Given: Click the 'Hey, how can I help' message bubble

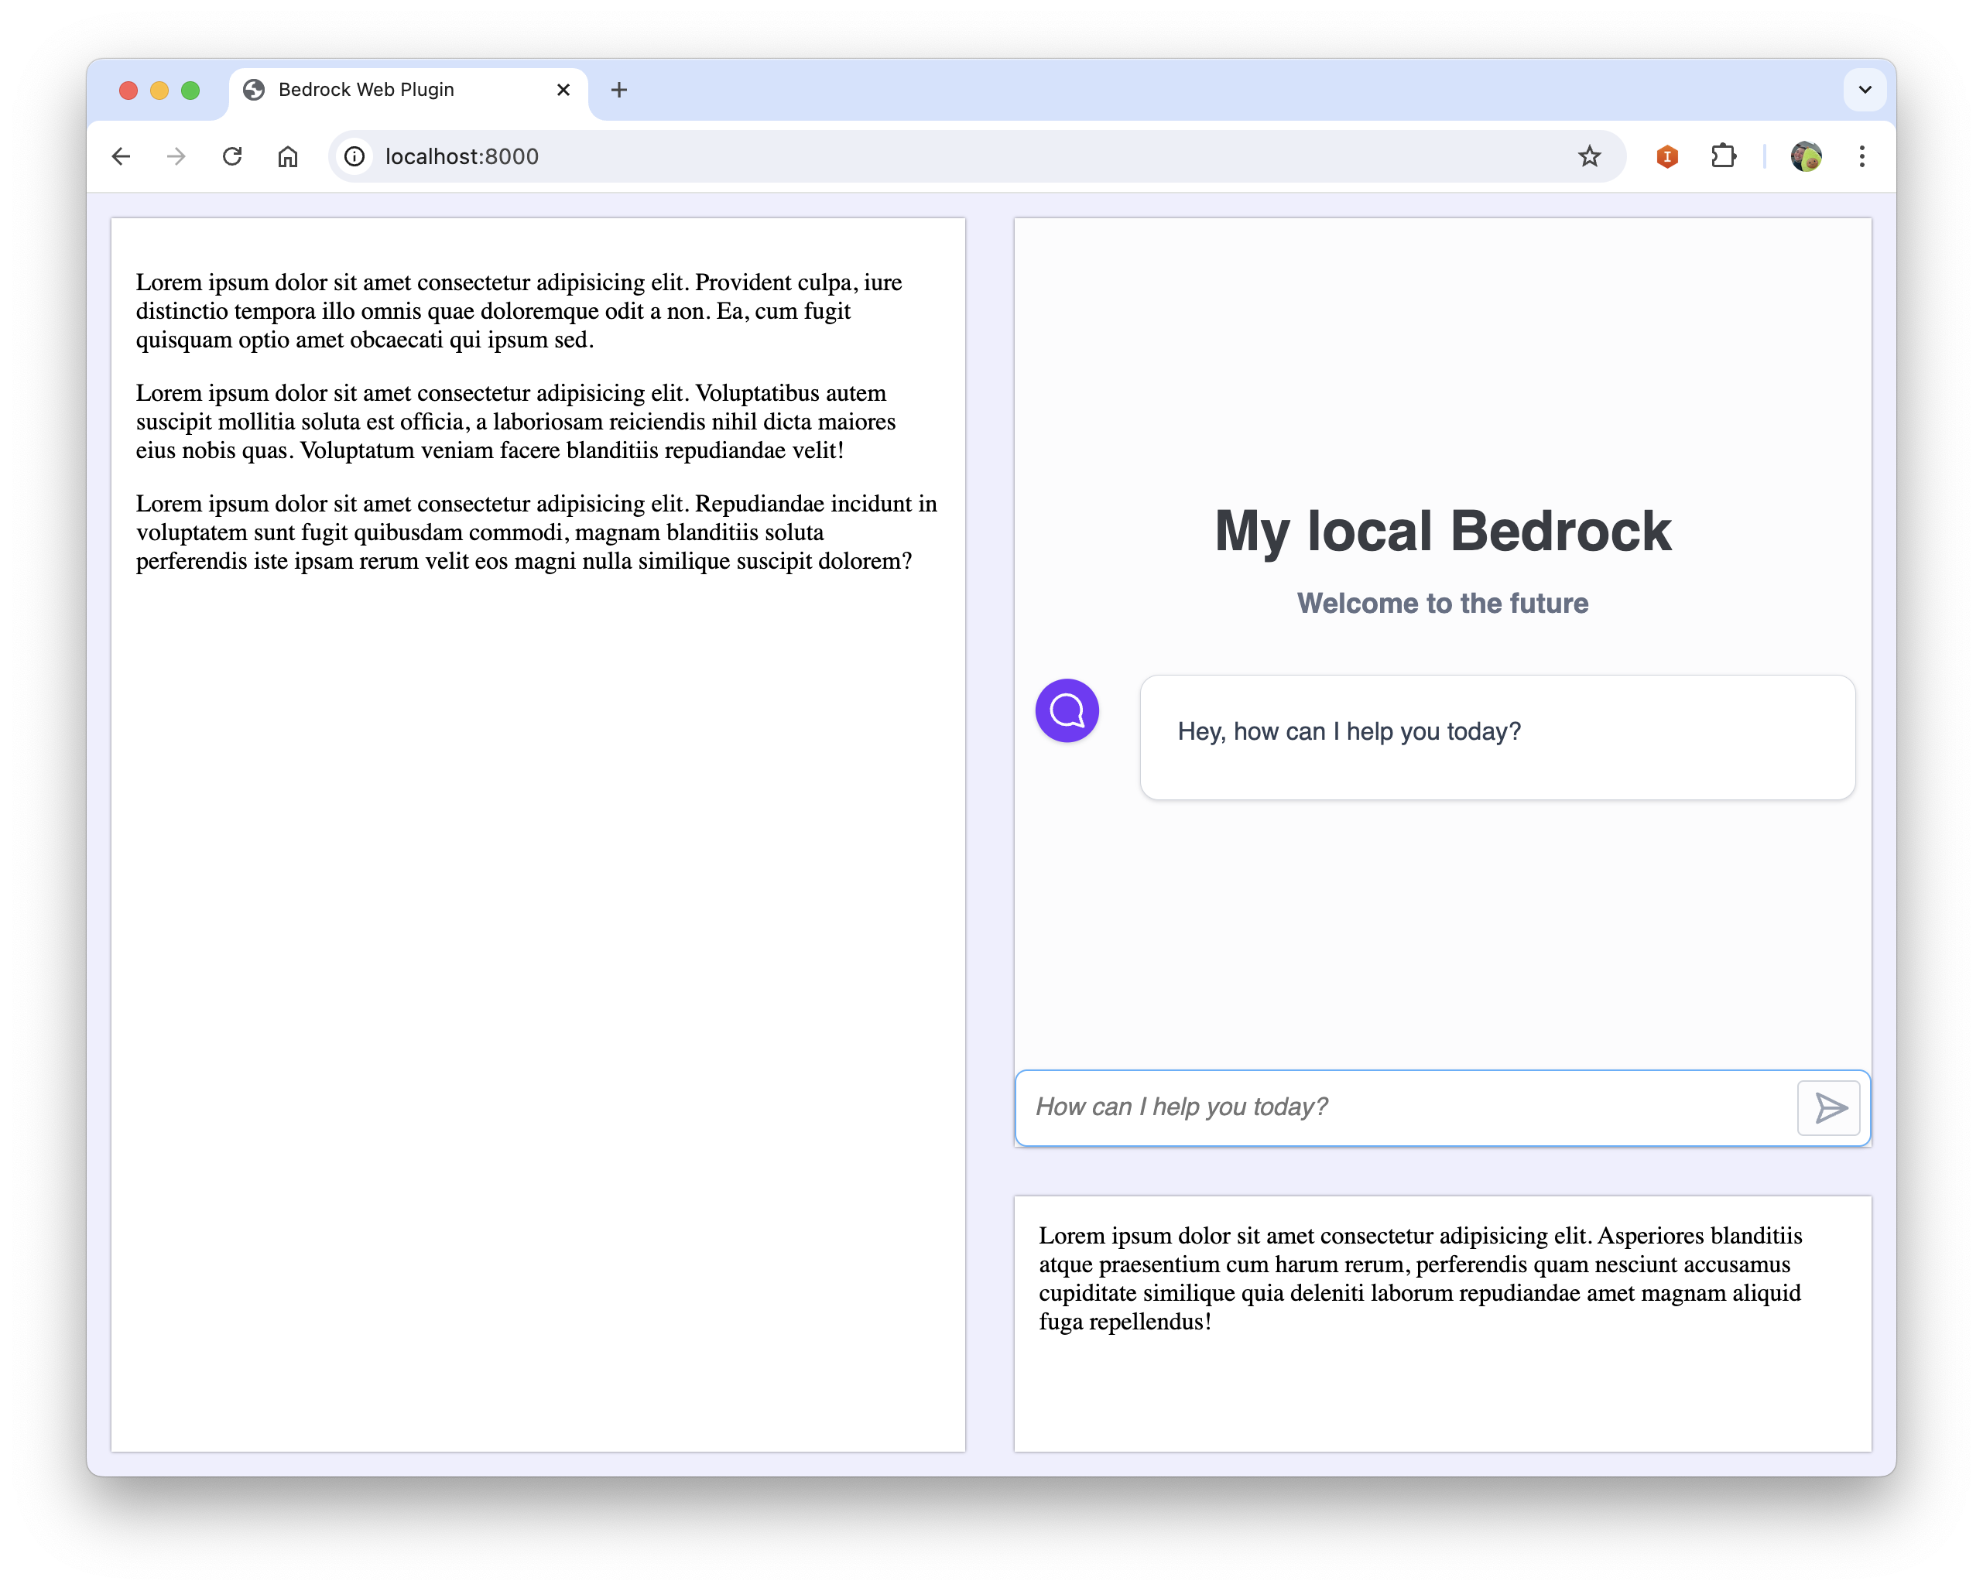Looking at the screenshot, I should pyautogui.click(x=1496, y=737).
